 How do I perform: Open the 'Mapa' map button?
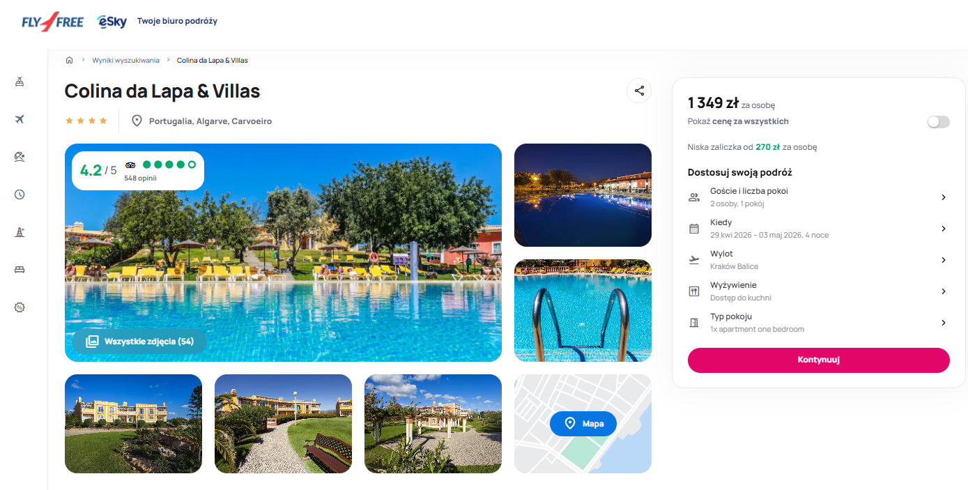[583, 423]
